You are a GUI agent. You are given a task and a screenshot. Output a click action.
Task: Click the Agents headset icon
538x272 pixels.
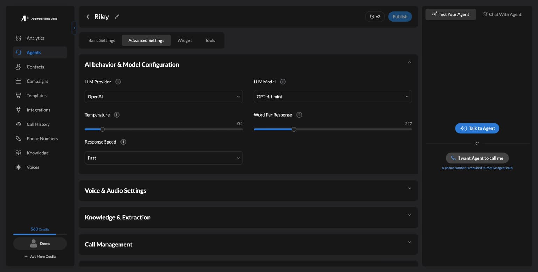click(x=19, y=53)
